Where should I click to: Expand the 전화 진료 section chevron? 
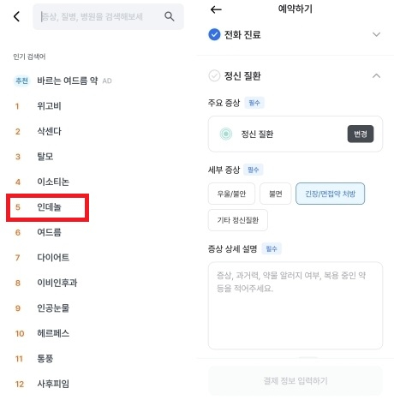[377, 34]
